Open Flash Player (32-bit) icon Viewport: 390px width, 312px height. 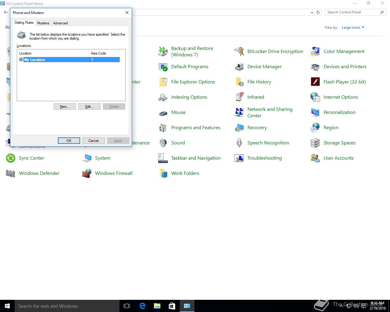(315, 82)
